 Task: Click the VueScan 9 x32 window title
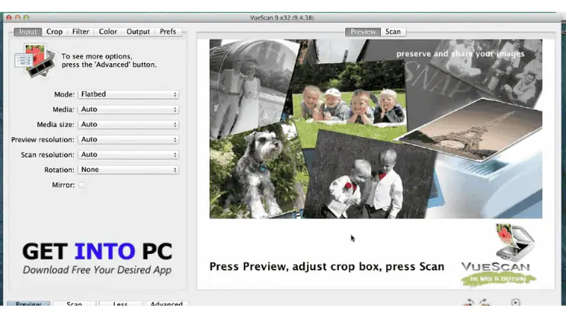click(x=282, y=17)
